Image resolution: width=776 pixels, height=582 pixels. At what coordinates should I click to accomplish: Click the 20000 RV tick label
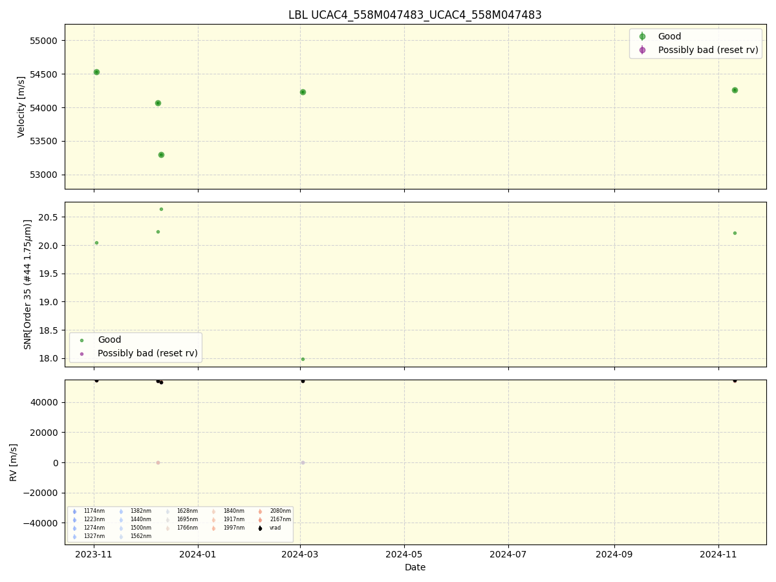(x=45, y=433)
